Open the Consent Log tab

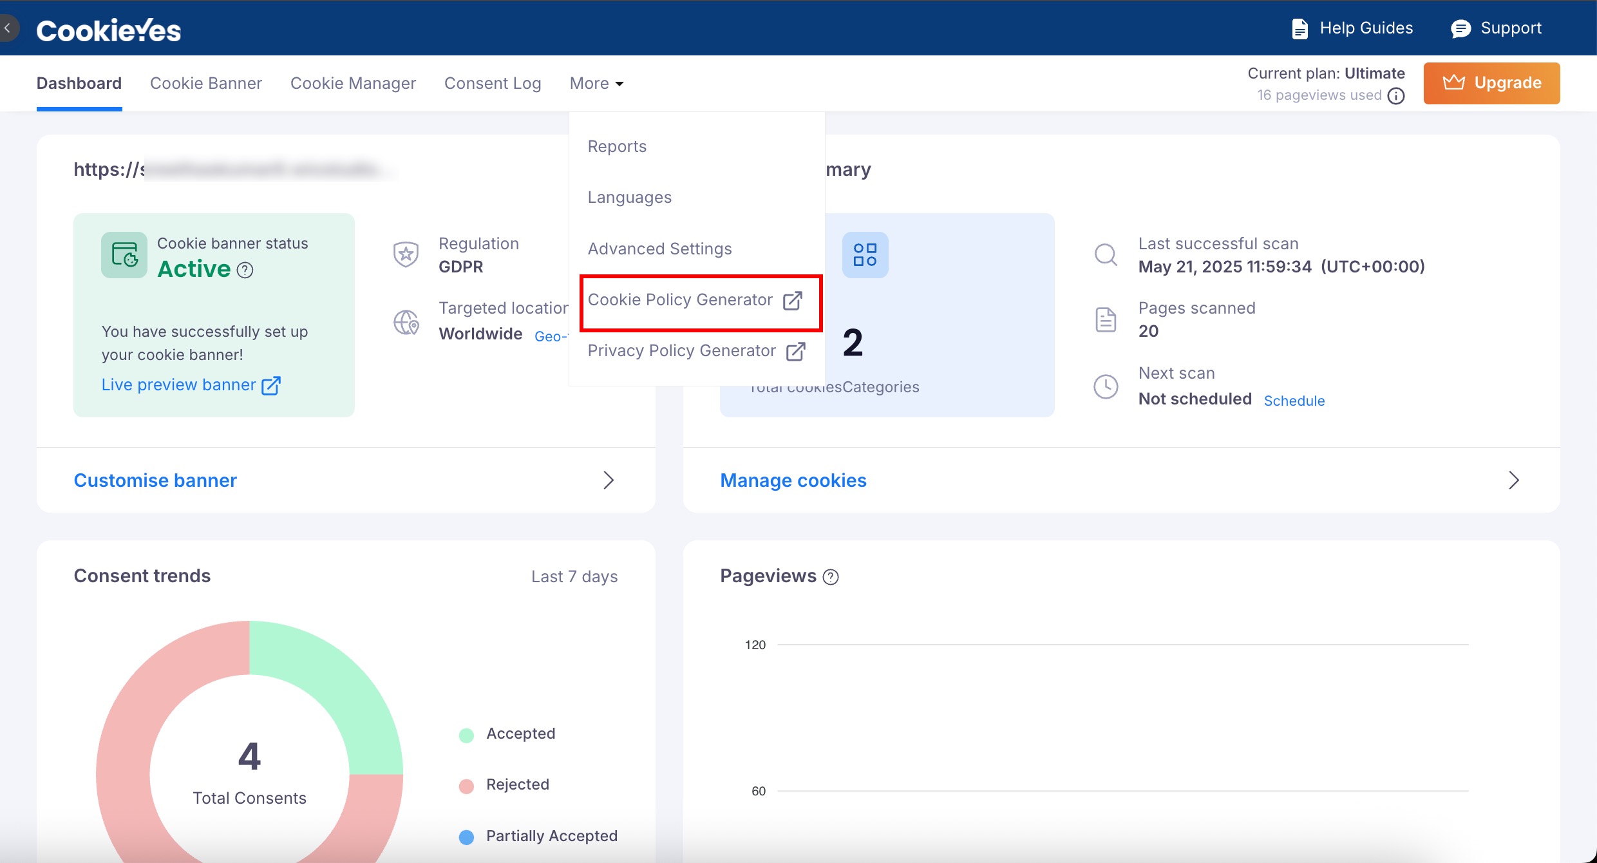coord(493,84)
